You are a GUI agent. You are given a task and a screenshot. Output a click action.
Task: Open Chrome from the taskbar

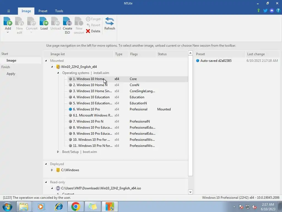(75, 206)
